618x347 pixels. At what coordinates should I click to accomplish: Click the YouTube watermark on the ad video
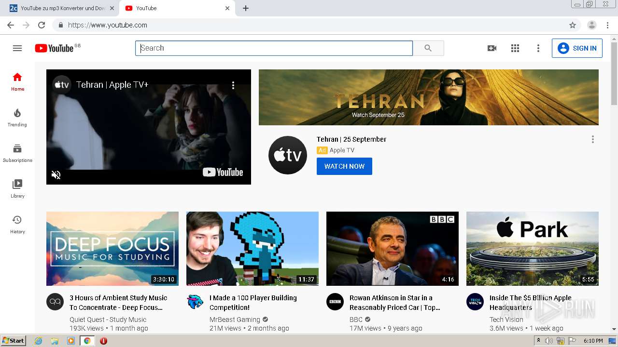click(223, 172)
